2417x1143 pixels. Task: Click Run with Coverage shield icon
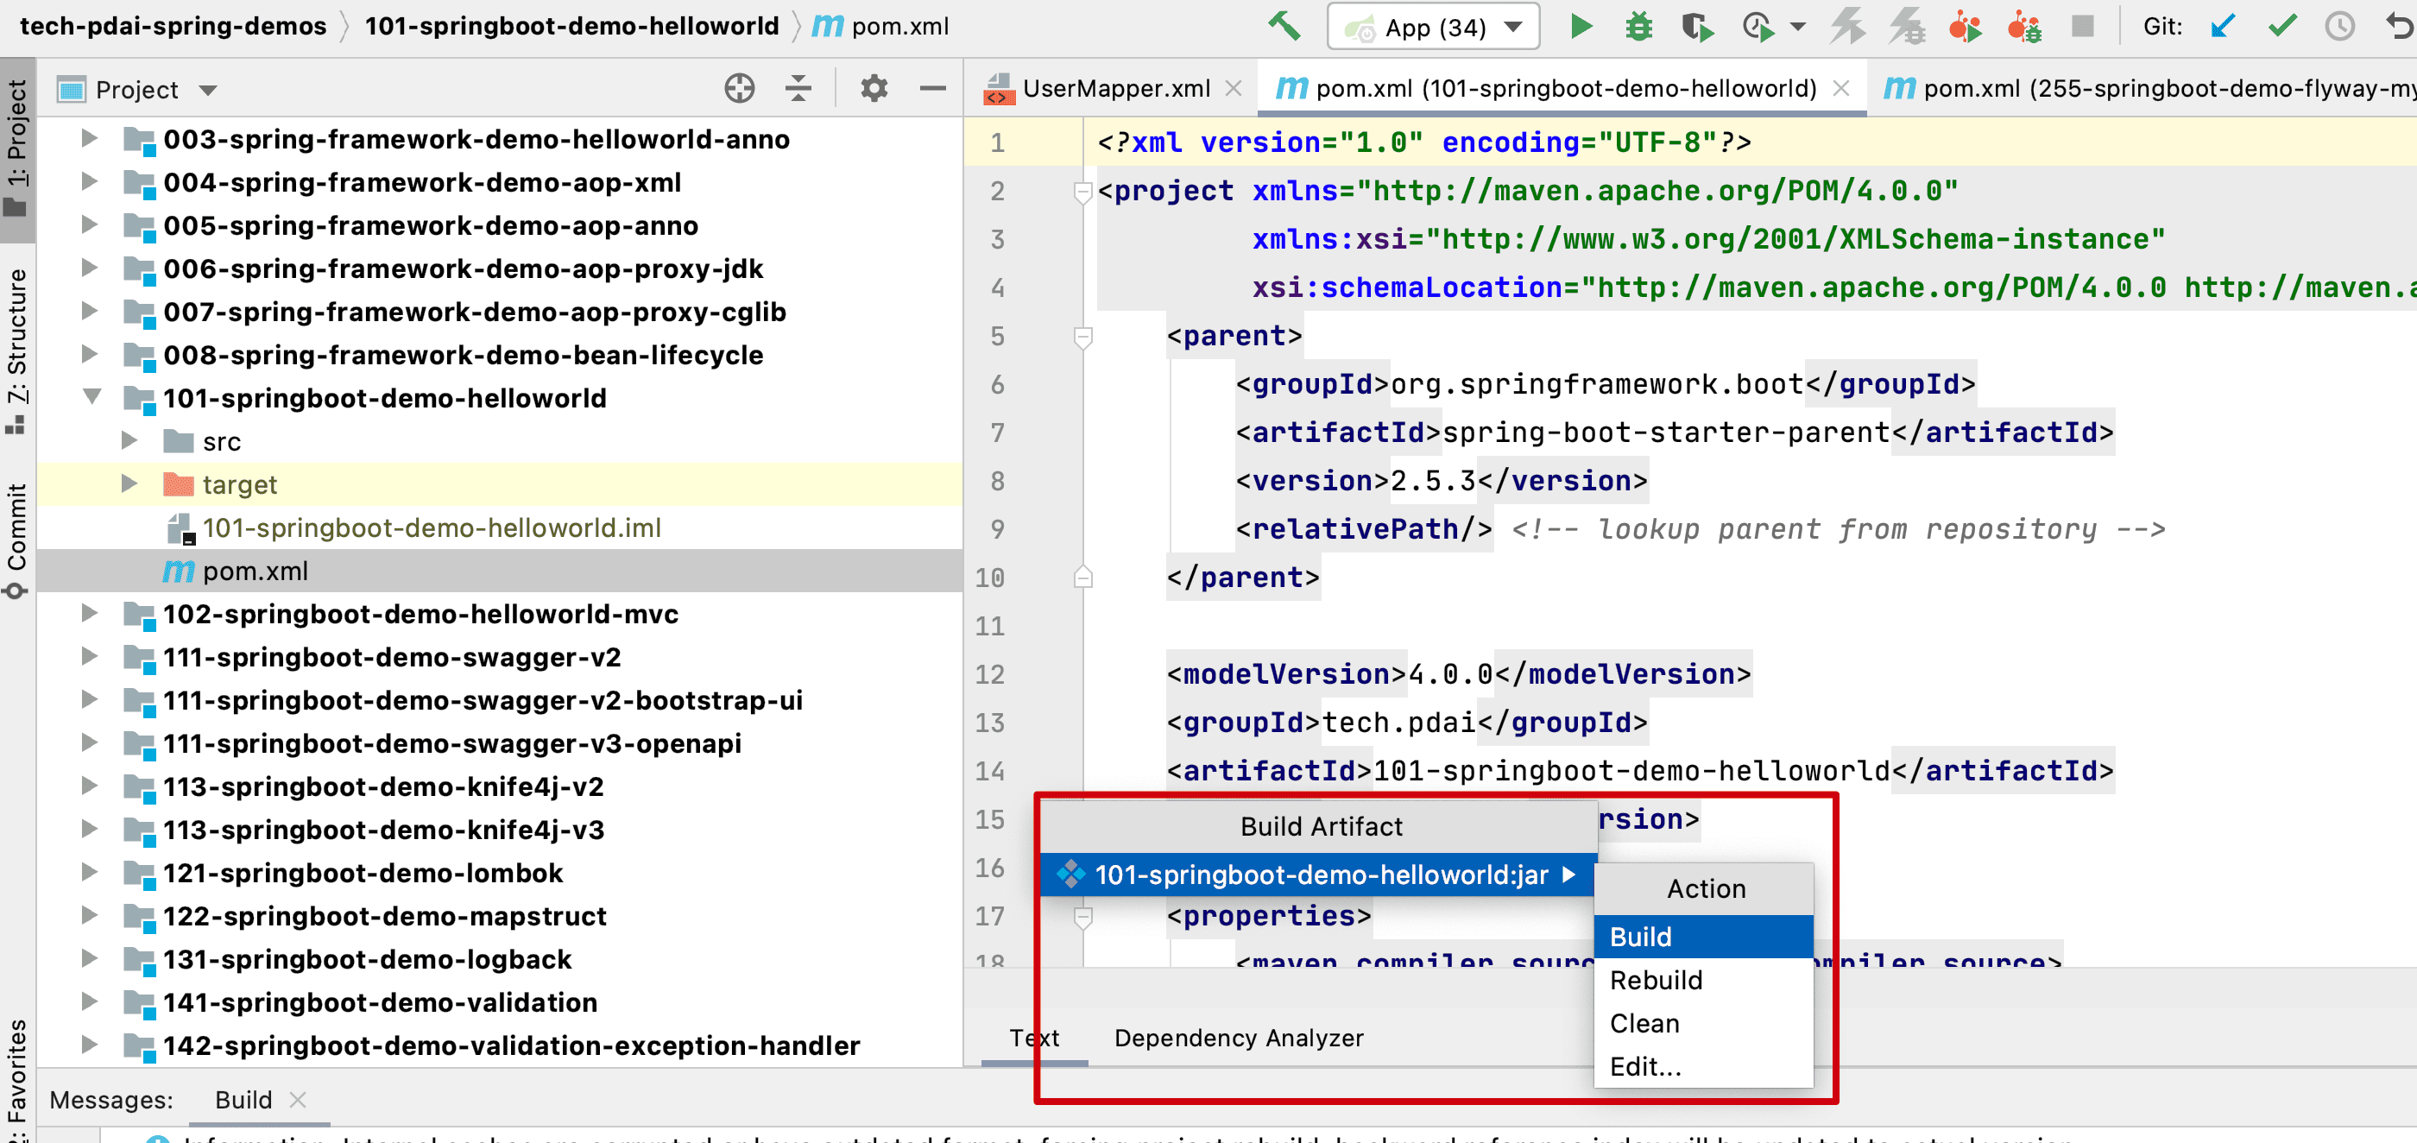click(1696, 26)
